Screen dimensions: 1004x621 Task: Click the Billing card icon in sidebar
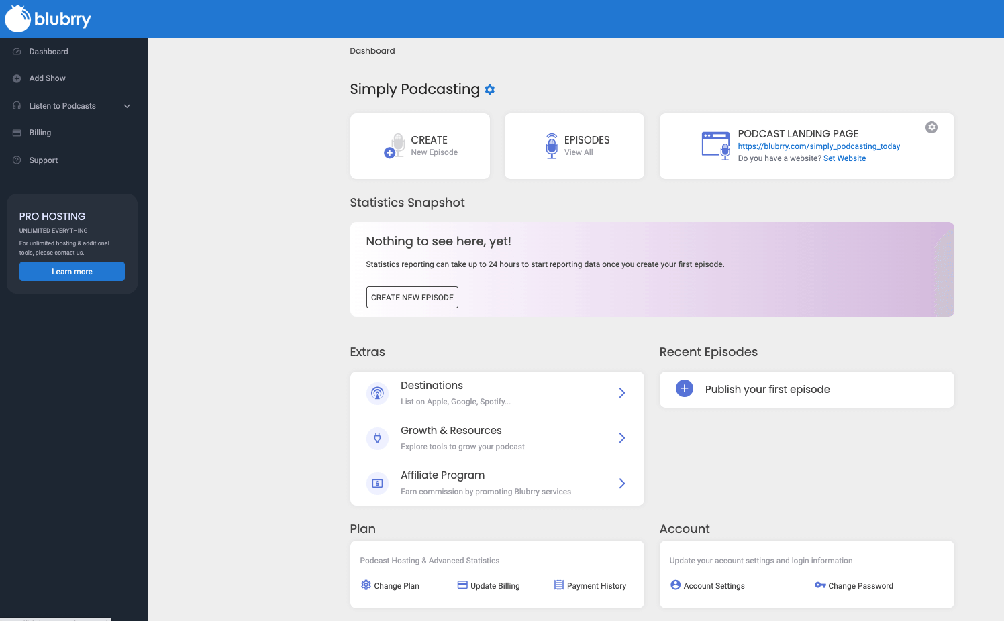(x=17, y=133)
